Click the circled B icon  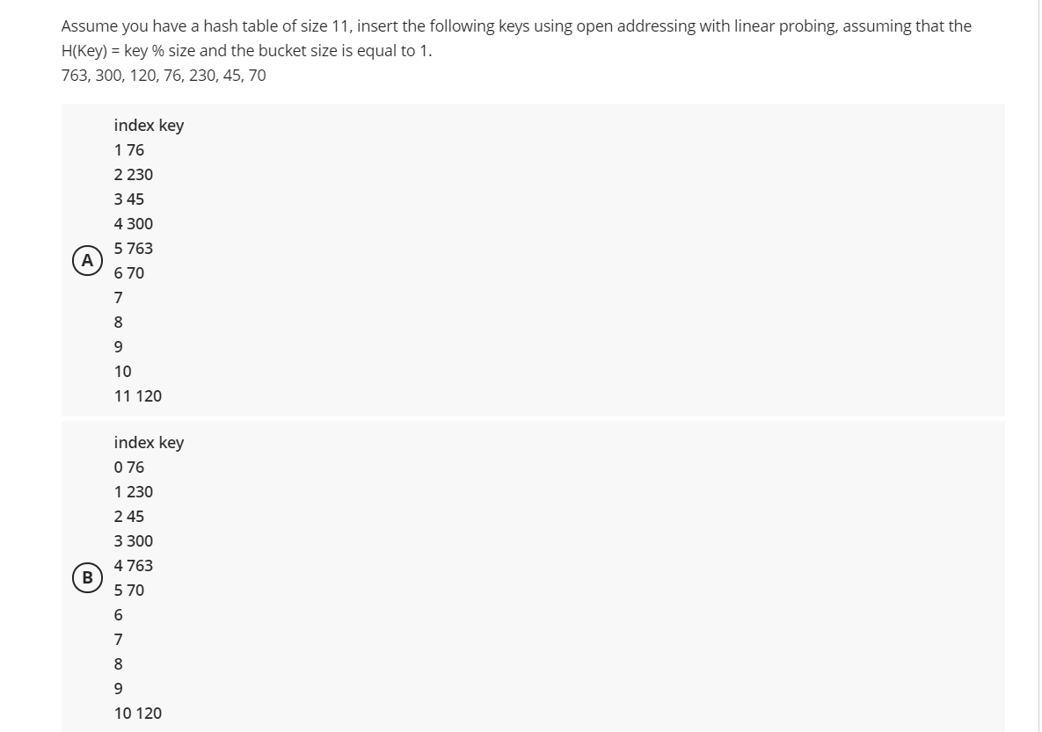[x=87, y=577]
